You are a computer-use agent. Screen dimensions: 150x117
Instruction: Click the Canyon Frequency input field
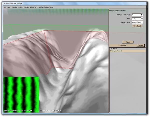[x=136, y=15]
